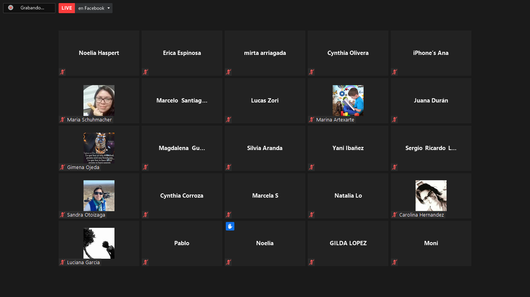Click muted mic icon on GILDA LOPEZ's tile
The width and height of the screenshot is (530, 297).
coord(311,262)
